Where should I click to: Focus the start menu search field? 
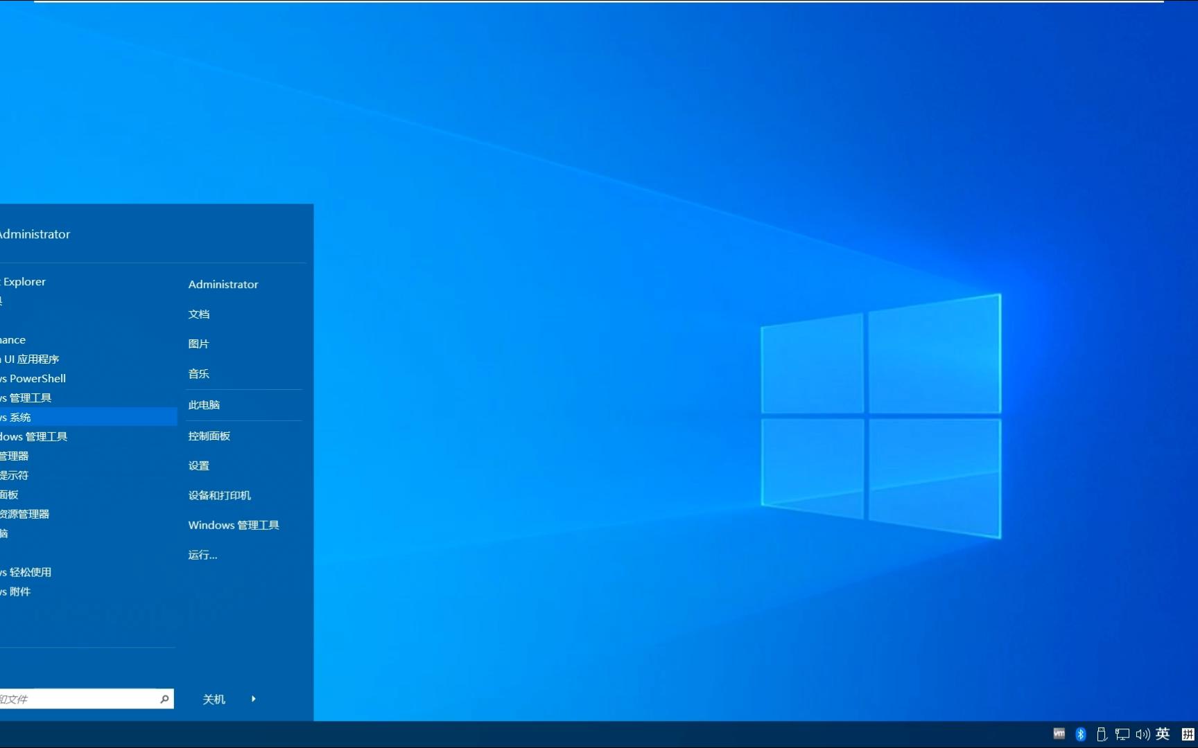pos(86,699)
